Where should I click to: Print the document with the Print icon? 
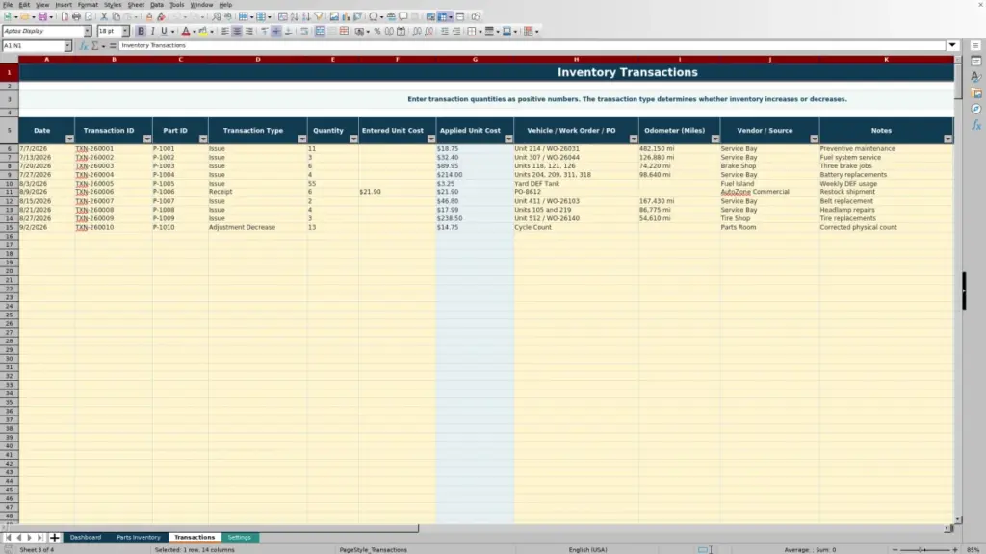pyautogui.click(x=76, y=16)
